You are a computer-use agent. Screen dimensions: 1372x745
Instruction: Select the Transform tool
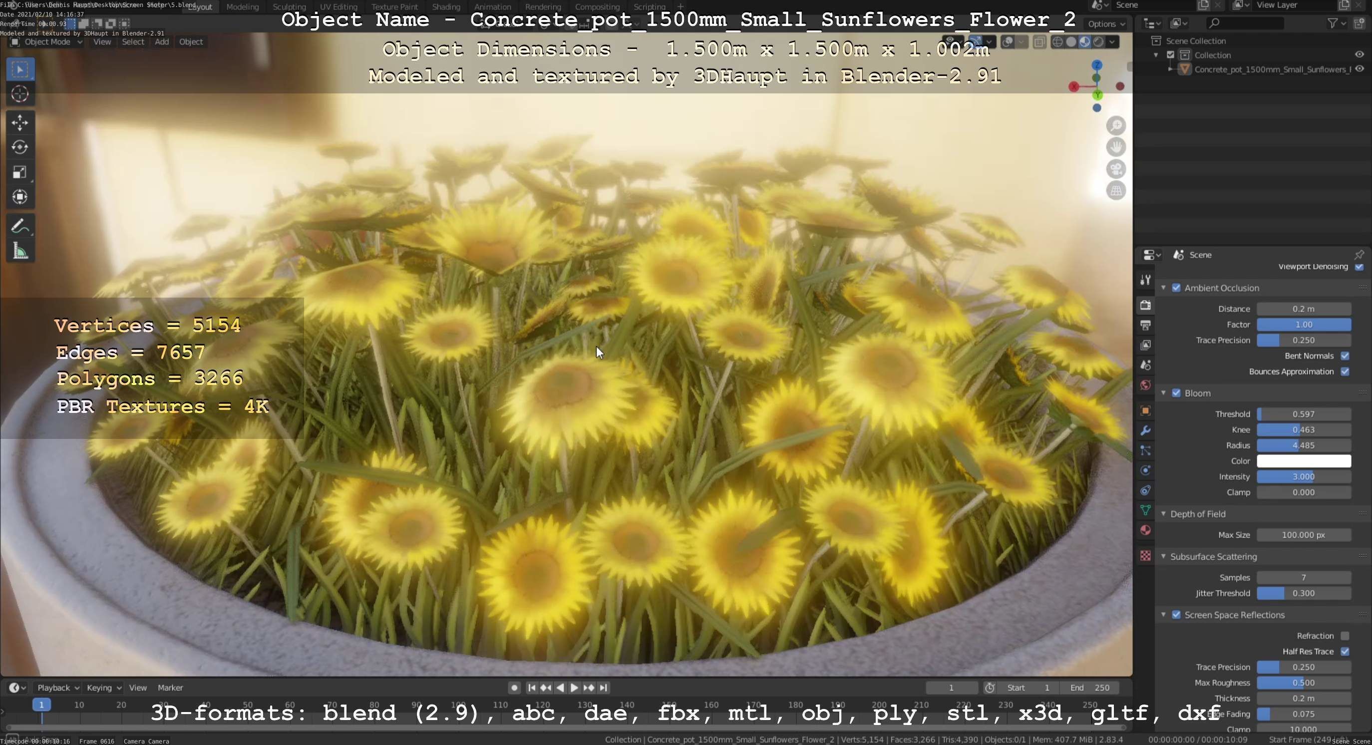pos(20,197)
